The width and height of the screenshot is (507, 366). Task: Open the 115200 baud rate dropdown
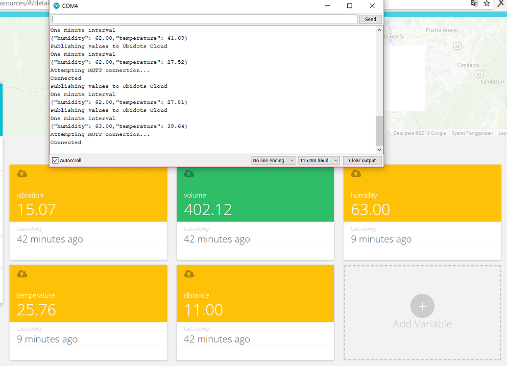[x=319, y=160]
